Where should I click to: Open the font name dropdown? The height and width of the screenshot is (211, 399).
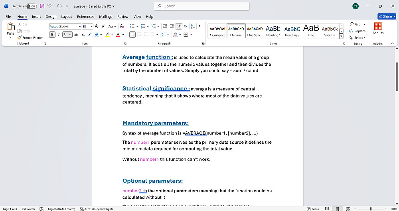79,26
